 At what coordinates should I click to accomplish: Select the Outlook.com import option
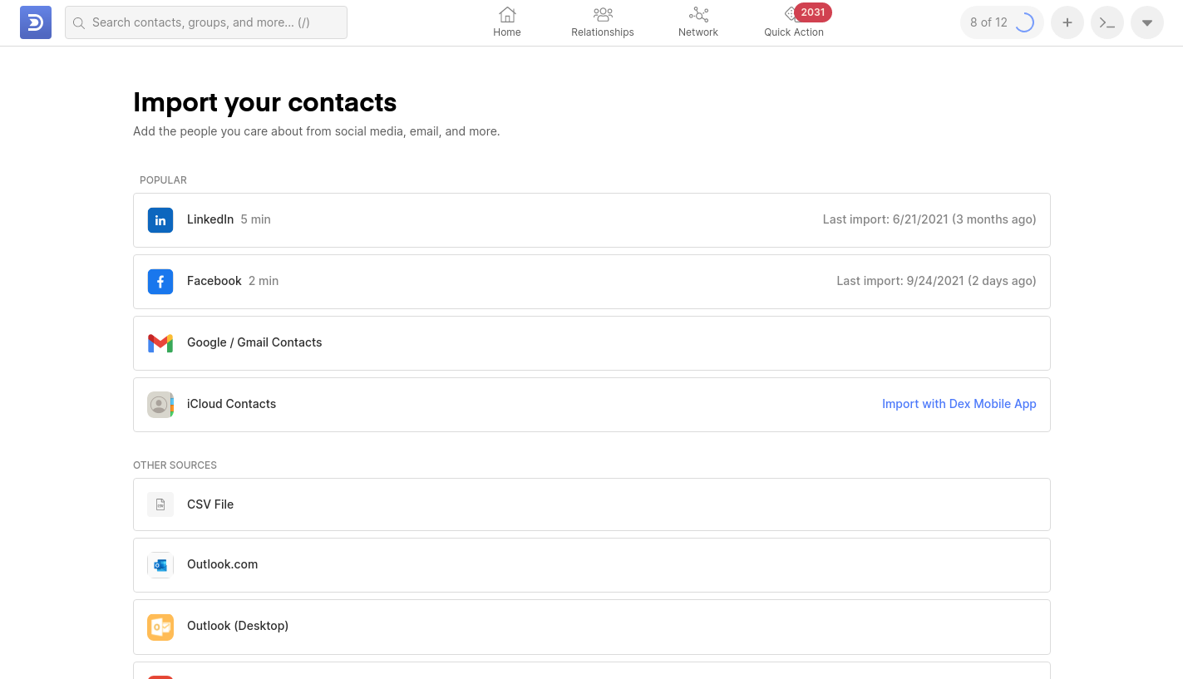coord(592,565)
